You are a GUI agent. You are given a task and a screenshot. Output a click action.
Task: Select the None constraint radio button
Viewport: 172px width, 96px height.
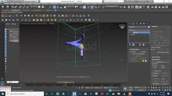coord(153,66)
